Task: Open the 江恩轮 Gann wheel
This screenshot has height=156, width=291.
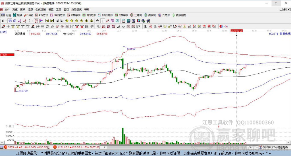Action: 136,15
